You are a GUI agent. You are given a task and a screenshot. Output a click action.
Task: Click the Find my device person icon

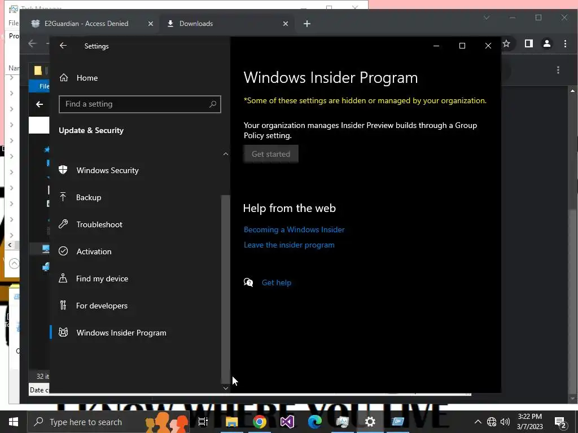coord(63,278)
